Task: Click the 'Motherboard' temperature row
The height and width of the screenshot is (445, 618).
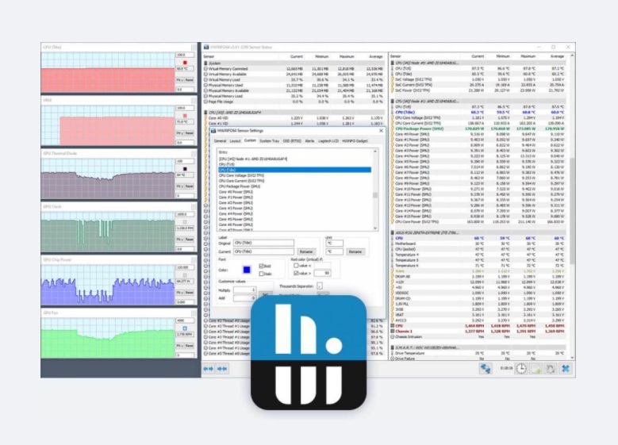Action: pyautogui.click(x=478, y=244)
